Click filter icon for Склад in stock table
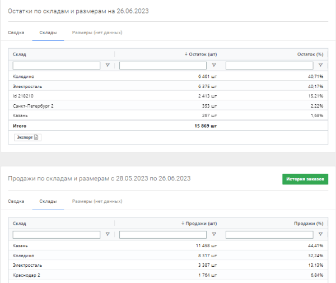Screen dimensions: 336x283 coord(108,66)
